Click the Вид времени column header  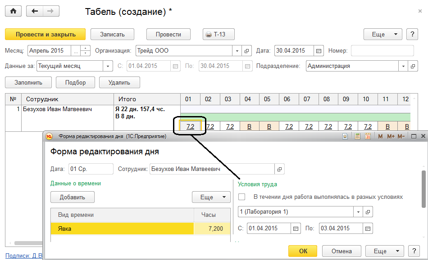(x=122, y=215)
